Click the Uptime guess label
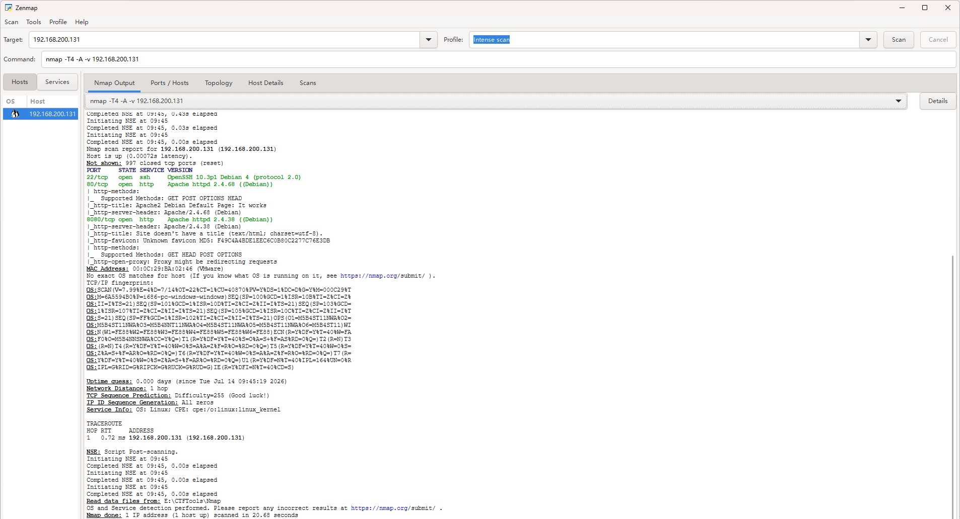Viewport: 960px width, 519px height. 109,382
